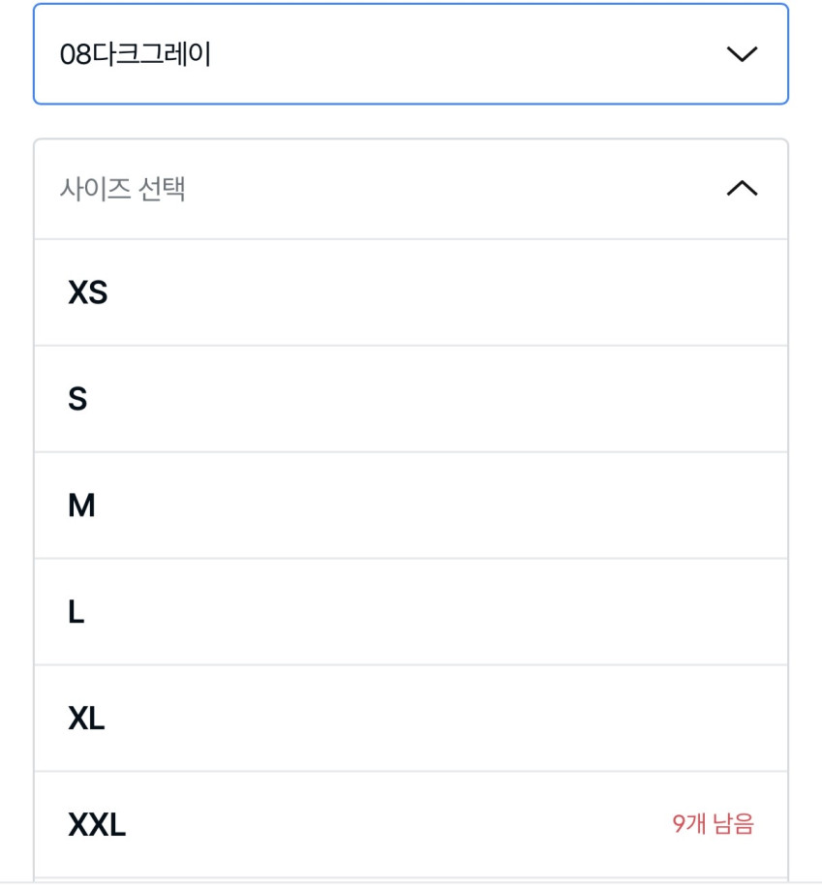Click the bold XS label

pyautogui.click(x=87, y=292)
